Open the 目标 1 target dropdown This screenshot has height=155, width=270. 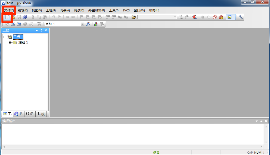(x=82, y=24)
